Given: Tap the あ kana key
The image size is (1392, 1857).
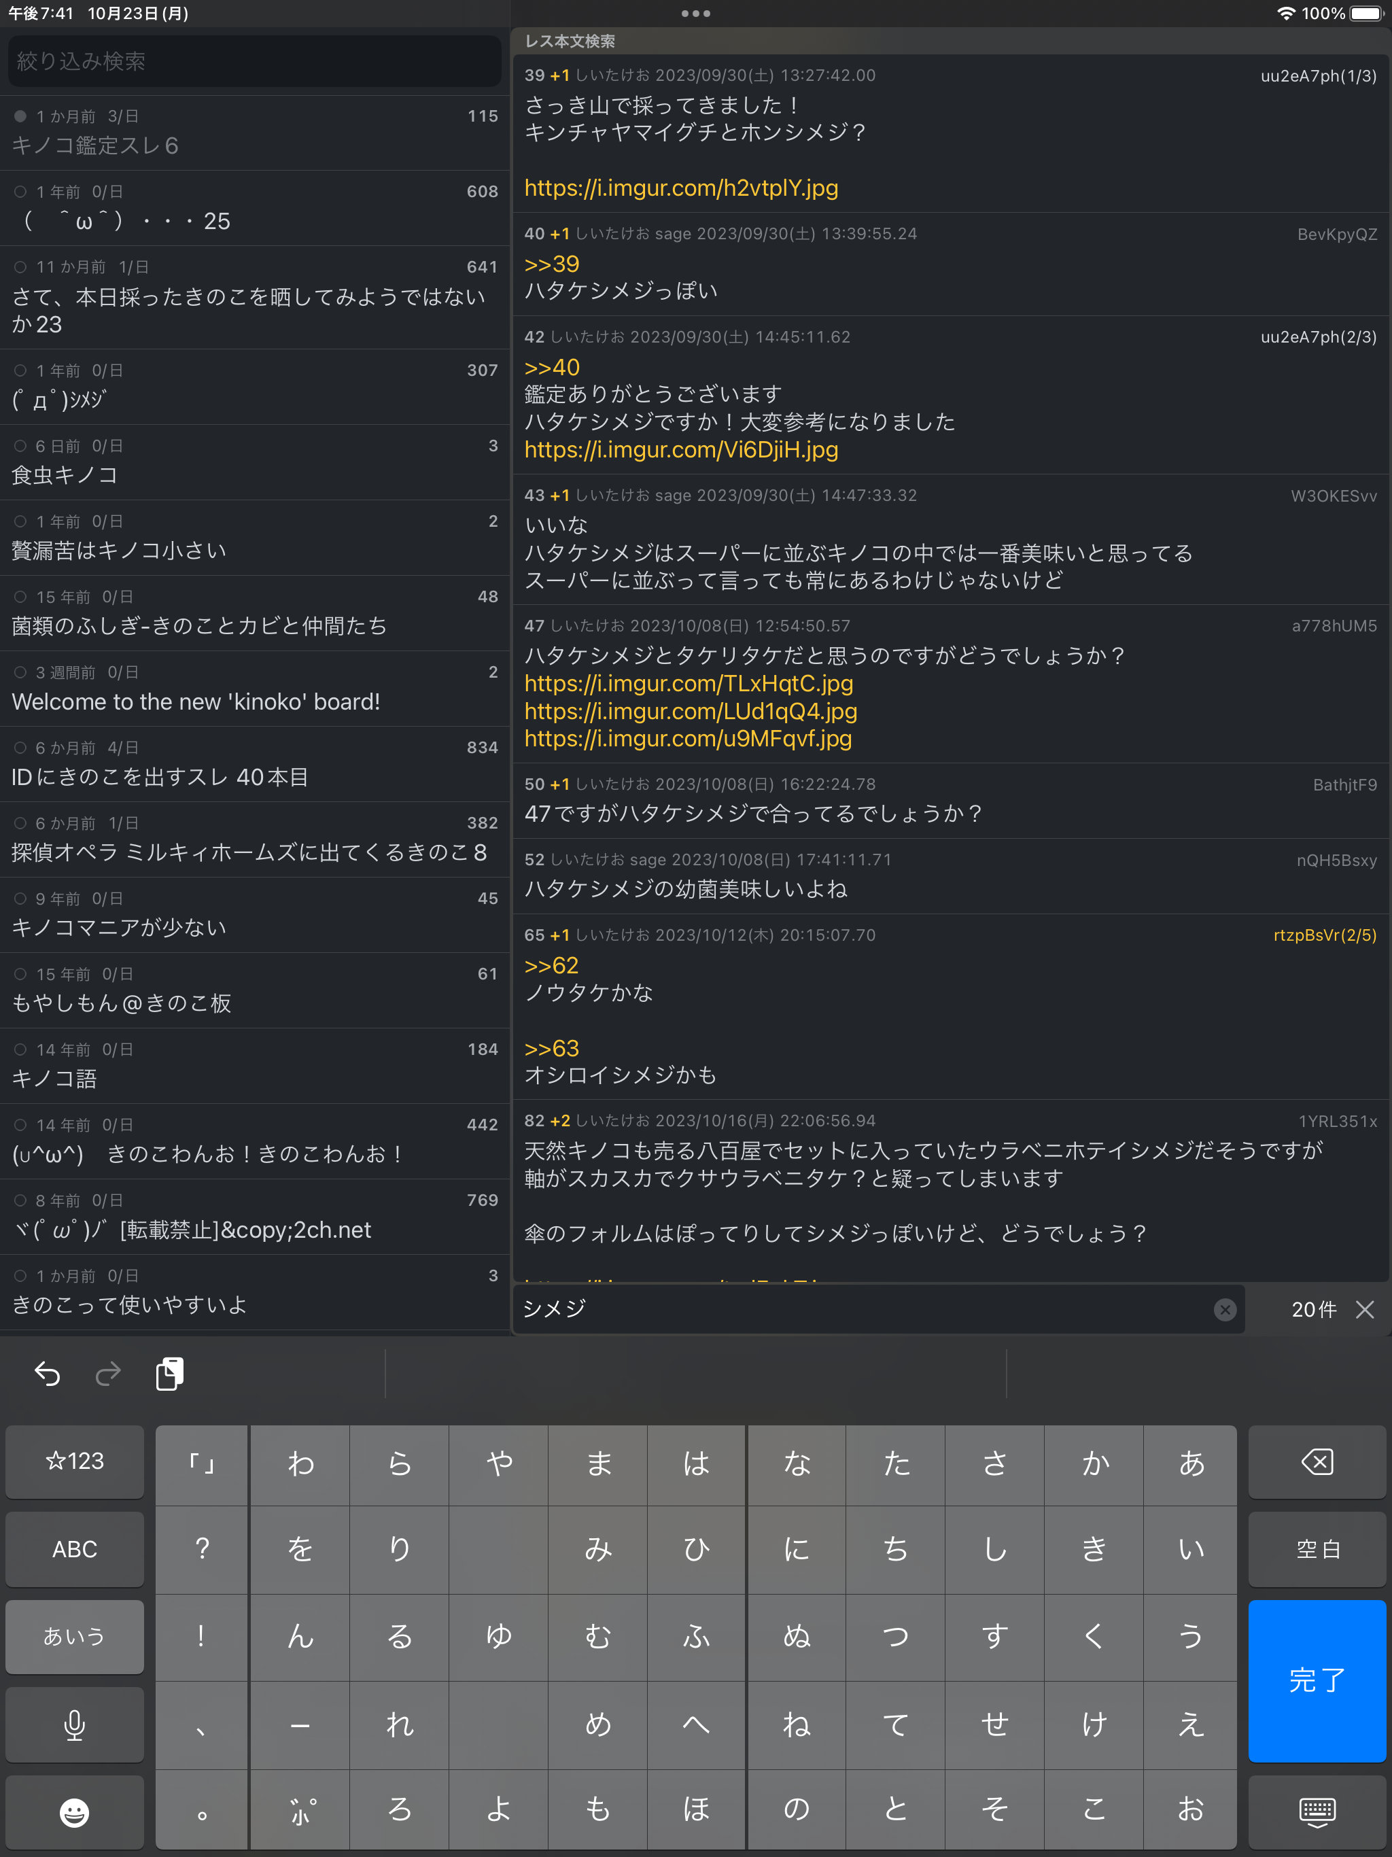Looking at the screenshot, I should [x=1191, y=1463].
